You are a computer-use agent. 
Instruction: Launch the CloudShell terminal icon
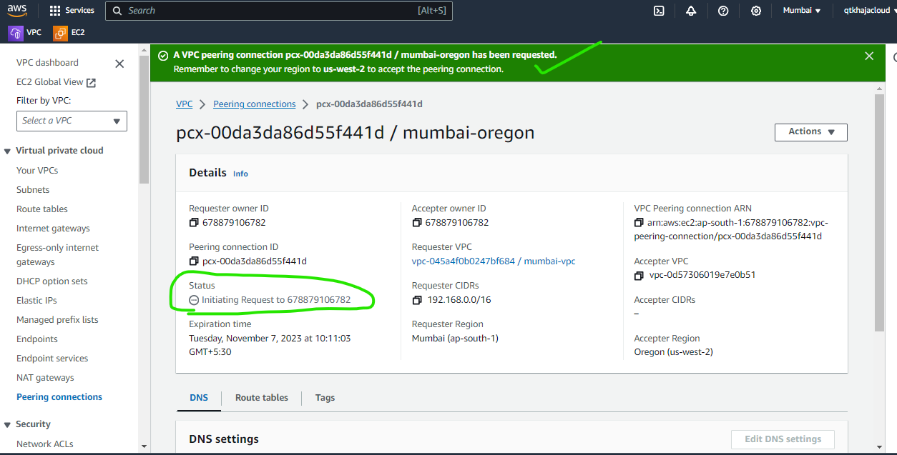pyautogui.click(x=660, y=11)
